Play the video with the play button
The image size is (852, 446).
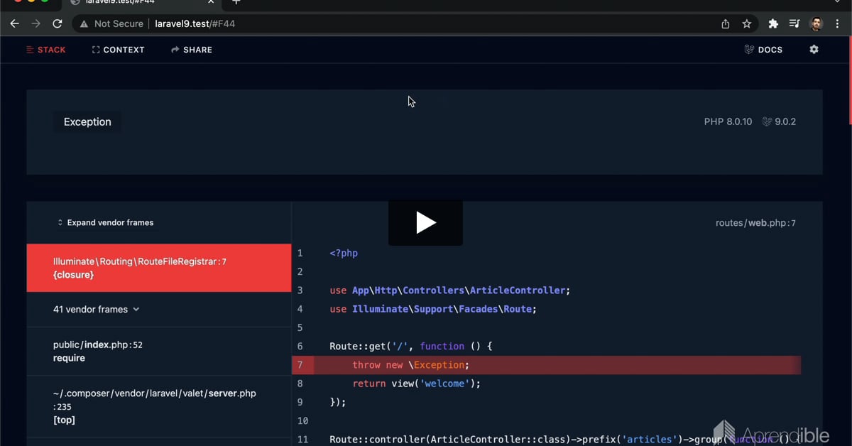coord(425,223)
